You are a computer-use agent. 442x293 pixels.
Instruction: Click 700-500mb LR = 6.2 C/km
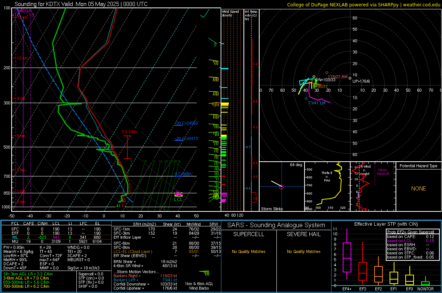point(26,286)
